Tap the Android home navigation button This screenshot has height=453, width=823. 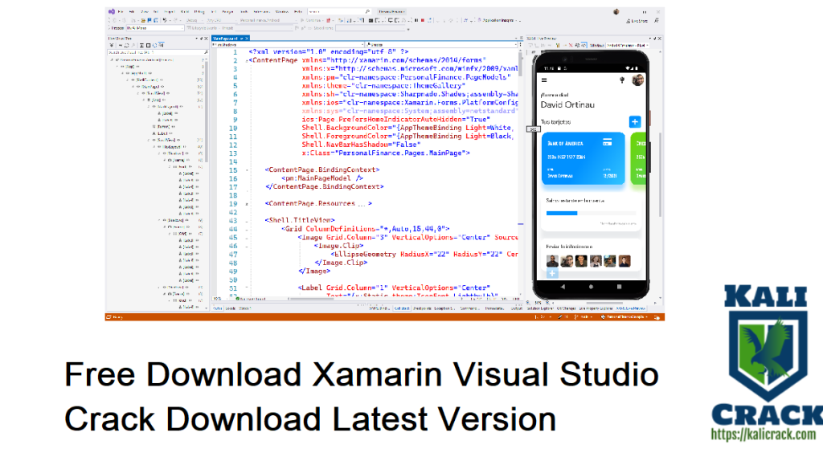point(591,287)
